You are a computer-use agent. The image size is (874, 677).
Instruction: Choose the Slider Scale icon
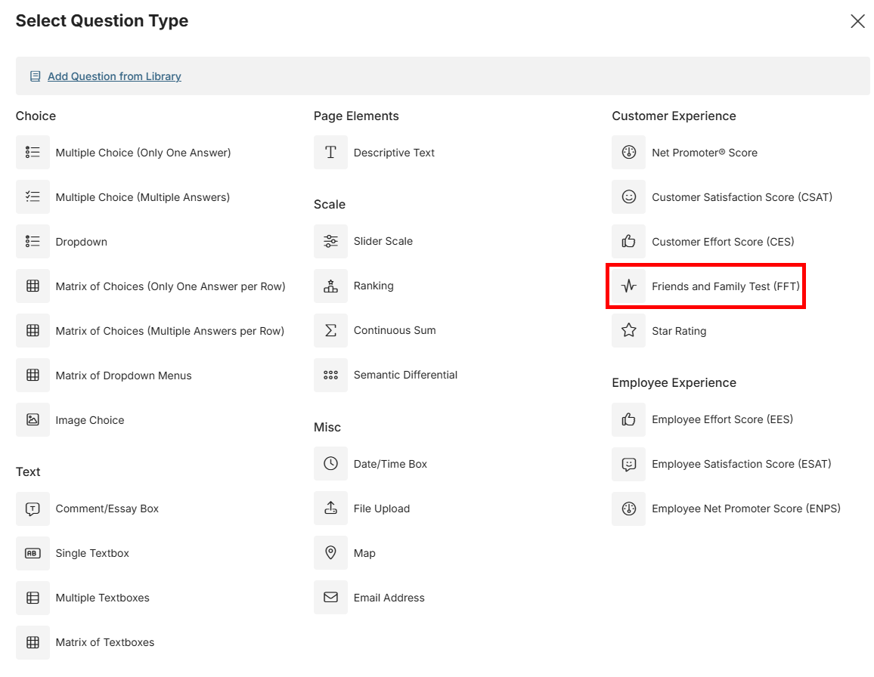[330, 241]
